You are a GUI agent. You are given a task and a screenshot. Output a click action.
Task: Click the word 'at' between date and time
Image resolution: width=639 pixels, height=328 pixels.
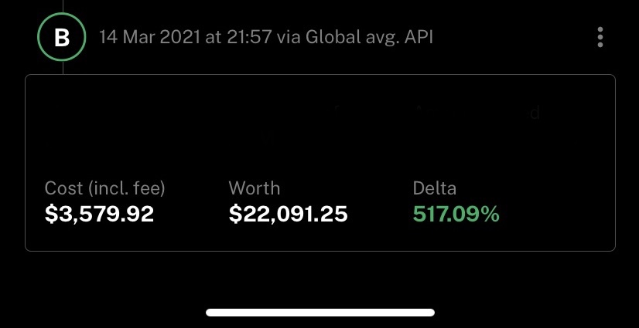point(212,38)
